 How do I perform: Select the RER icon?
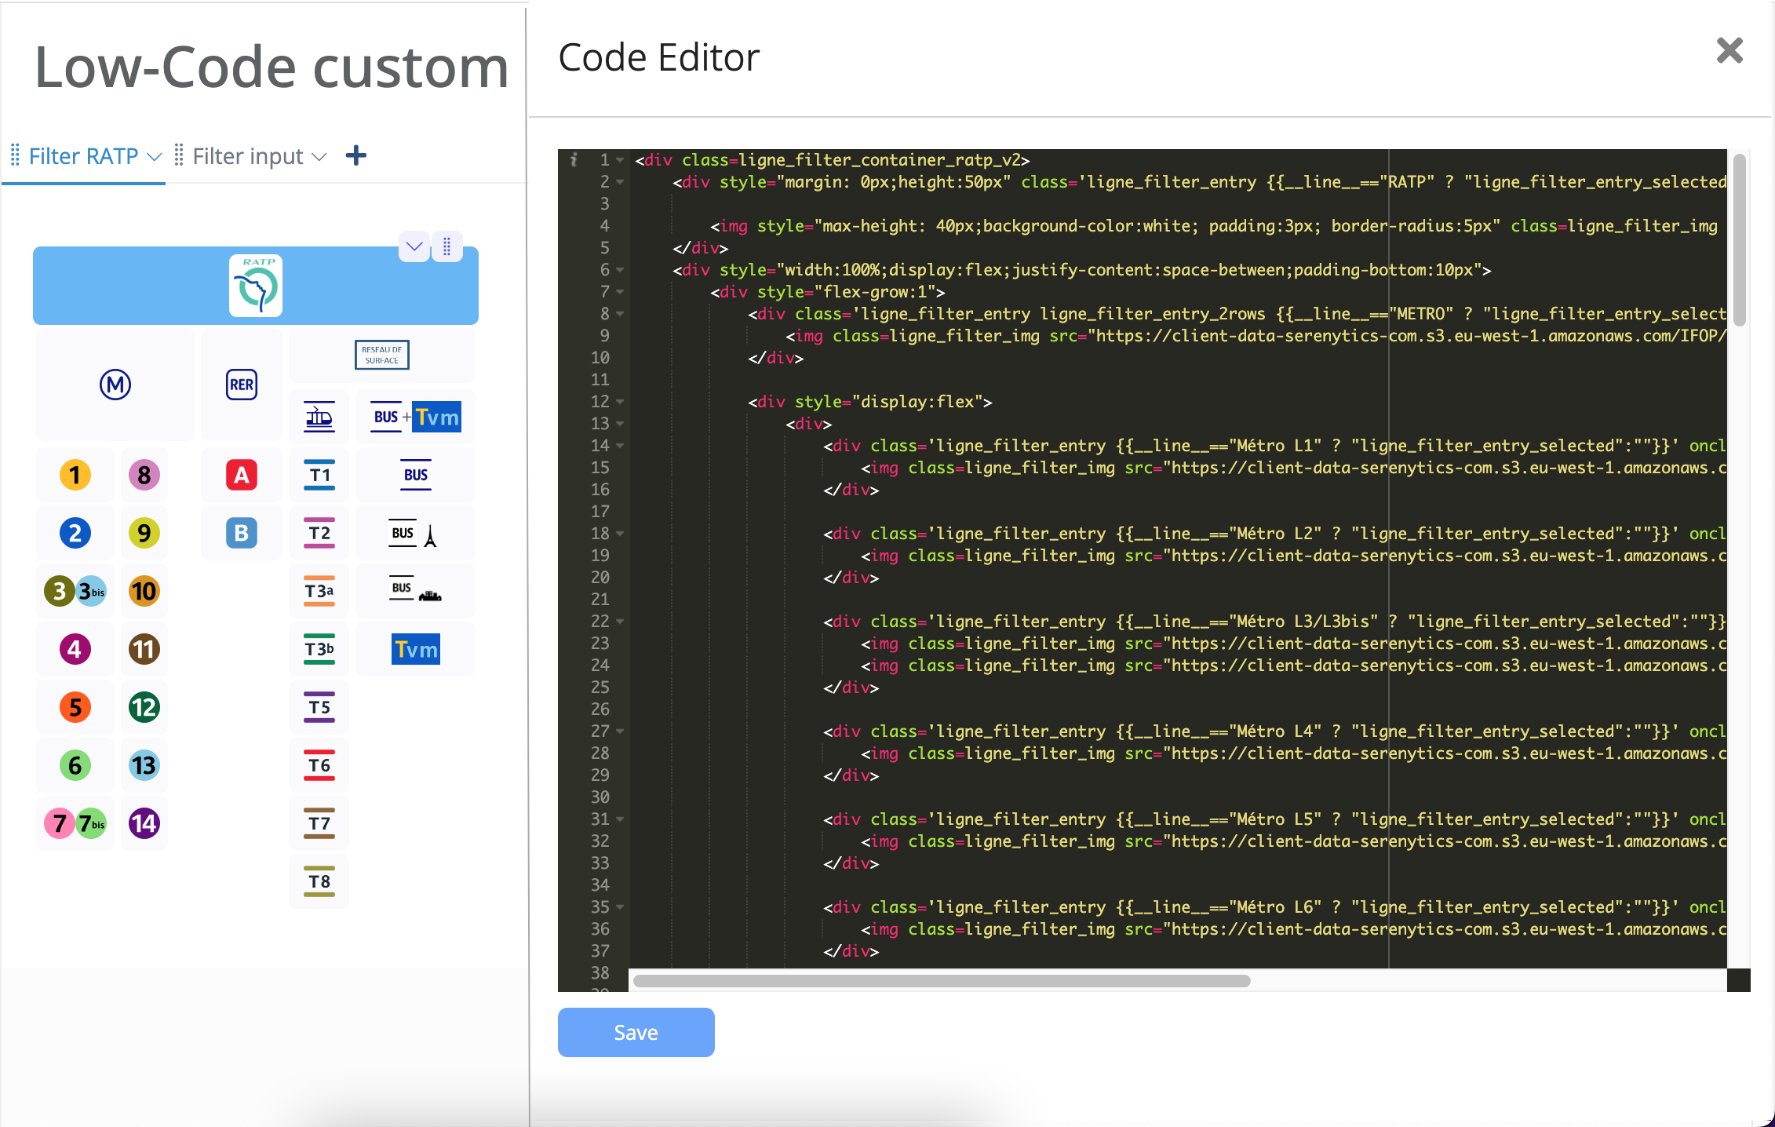coord(242,385)
